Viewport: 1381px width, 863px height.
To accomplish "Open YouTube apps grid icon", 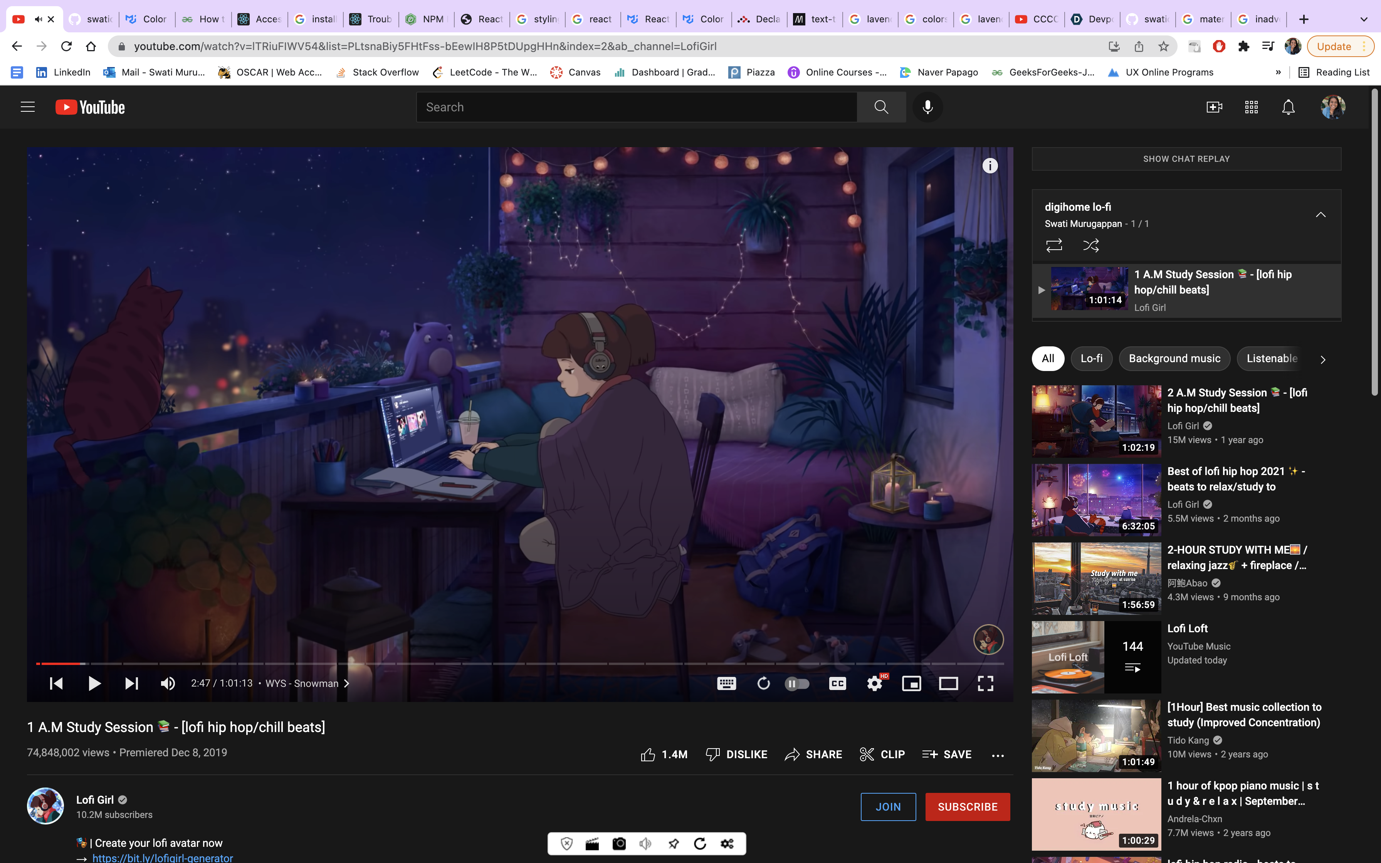I will click(x=1251, y=107).
